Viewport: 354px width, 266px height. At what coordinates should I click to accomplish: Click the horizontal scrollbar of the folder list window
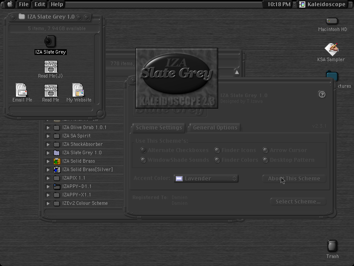point(84,211)
